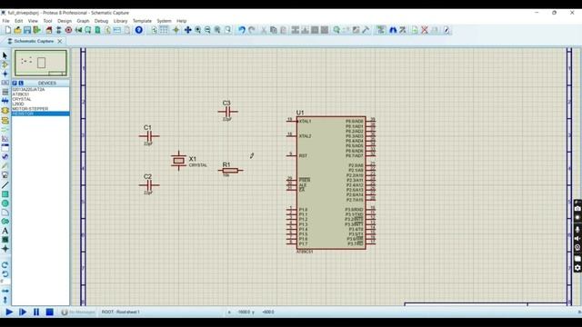Click the camera icon on the recorder bar
Image resolution: width=582 pixels, height=327 pixels.
coord(577,209)
